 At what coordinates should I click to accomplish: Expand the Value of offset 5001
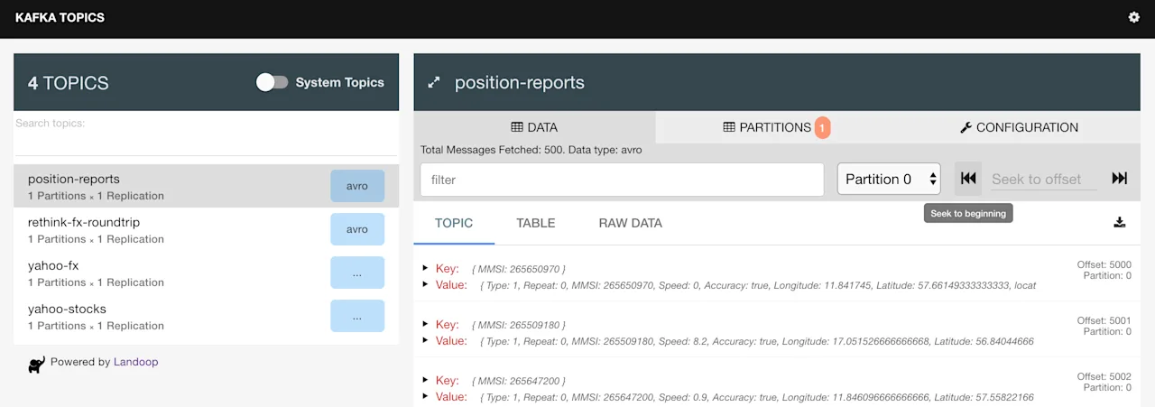click(x=425, y=340)
